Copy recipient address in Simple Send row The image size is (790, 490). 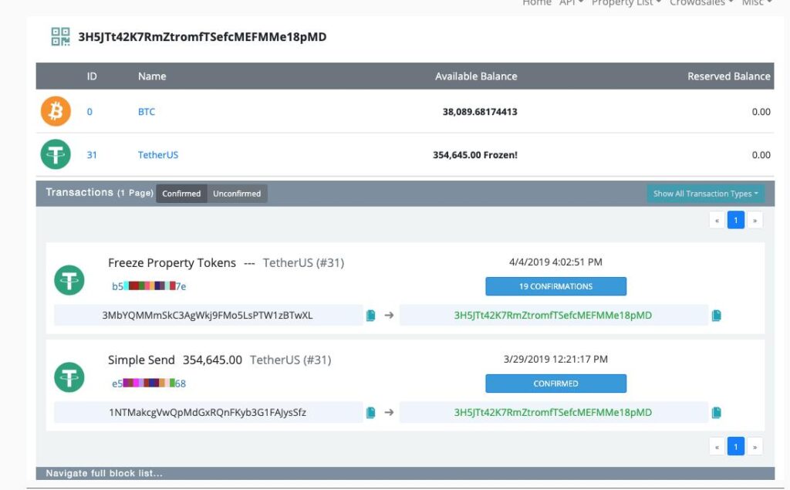(716, 413)
